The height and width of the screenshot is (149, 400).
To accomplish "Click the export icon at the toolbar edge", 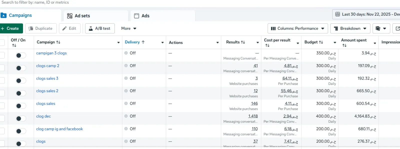I will coord(397,28).
